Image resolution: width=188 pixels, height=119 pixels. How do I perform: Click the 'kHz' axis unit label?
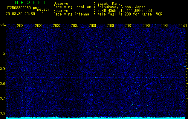(x=3, y=25)
